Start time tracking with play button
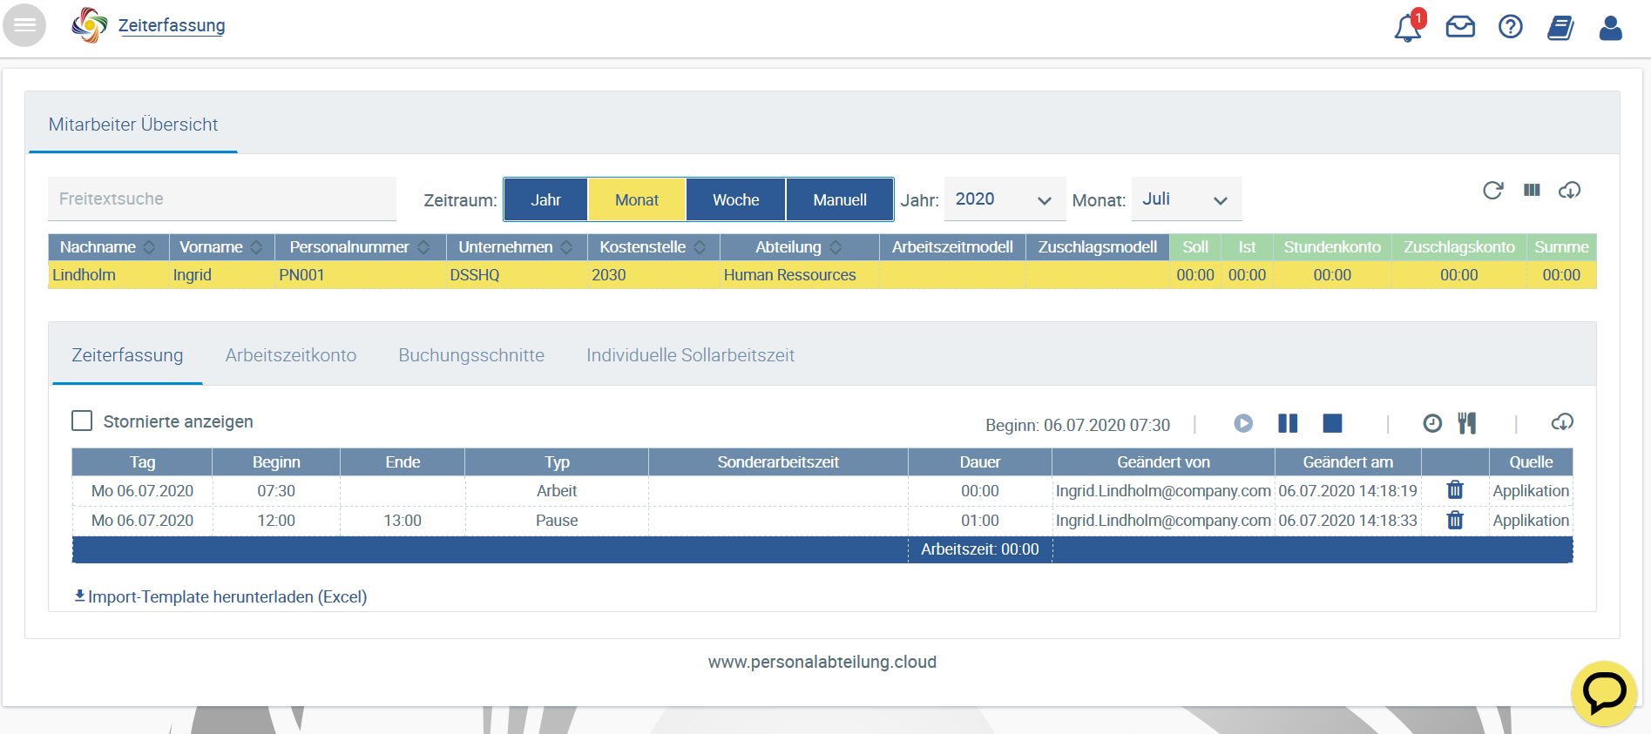 (x=1243, y=423)
